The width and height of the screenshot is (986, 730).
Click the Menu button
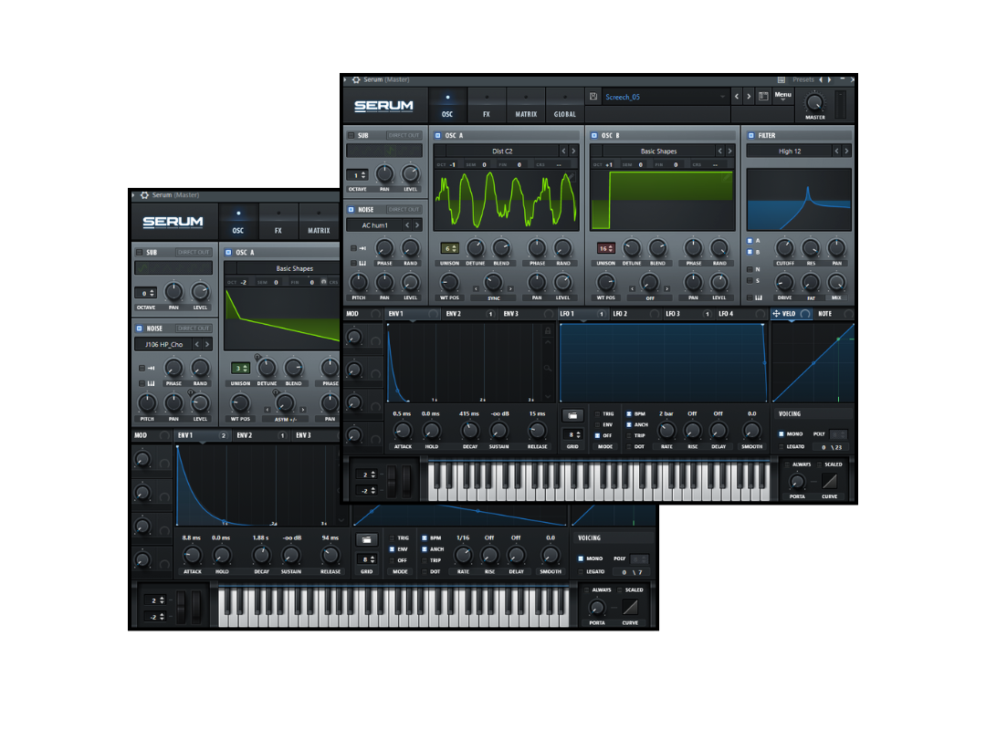pos(783,96)
